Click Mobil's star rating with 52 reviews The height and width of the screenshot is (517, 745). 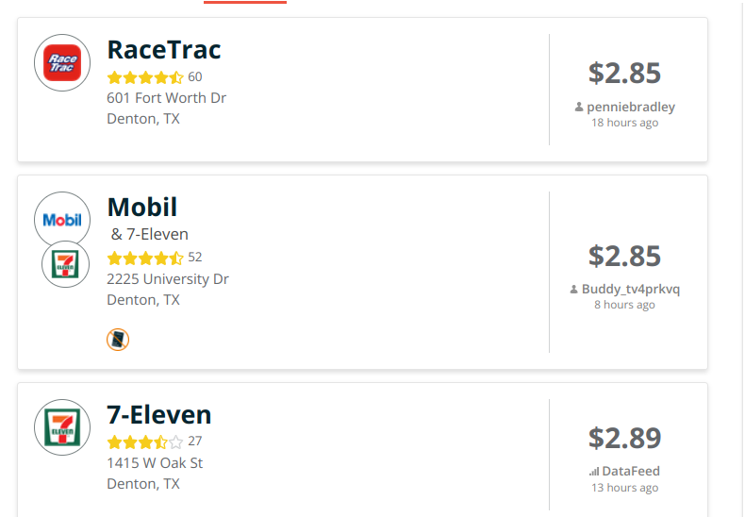click(x=145, y=258)
